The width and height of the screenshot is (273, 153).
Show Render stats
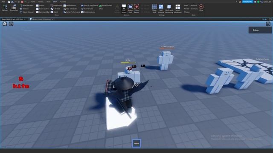coord(187,8)
